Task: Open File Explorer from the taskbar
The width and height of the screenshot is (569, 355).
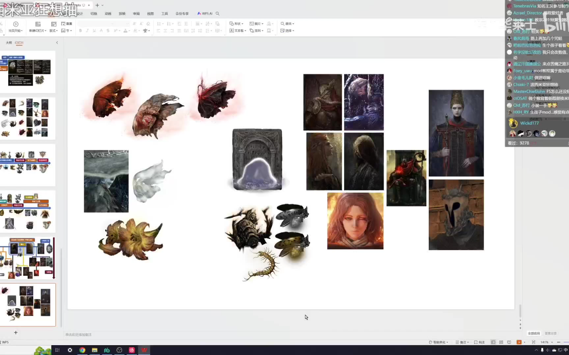Action: tap(94, 350)
